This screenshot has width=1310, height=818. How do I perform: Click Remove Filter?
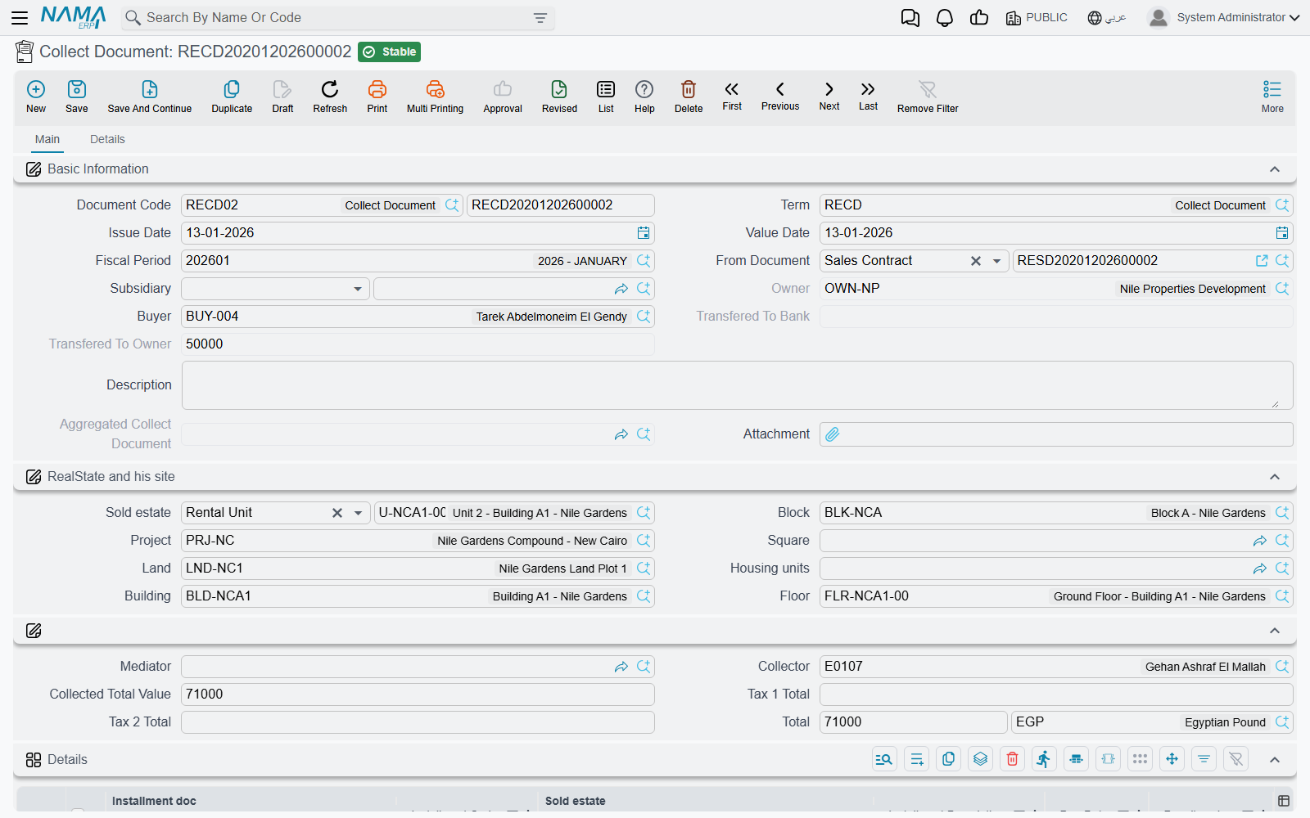click(x=928, y=97)
